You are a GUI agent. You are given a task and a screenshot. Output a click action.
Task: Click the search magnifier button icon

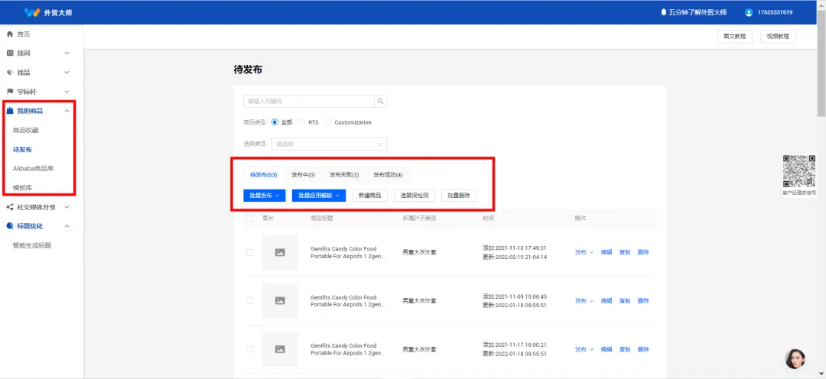tap(380, 101)
